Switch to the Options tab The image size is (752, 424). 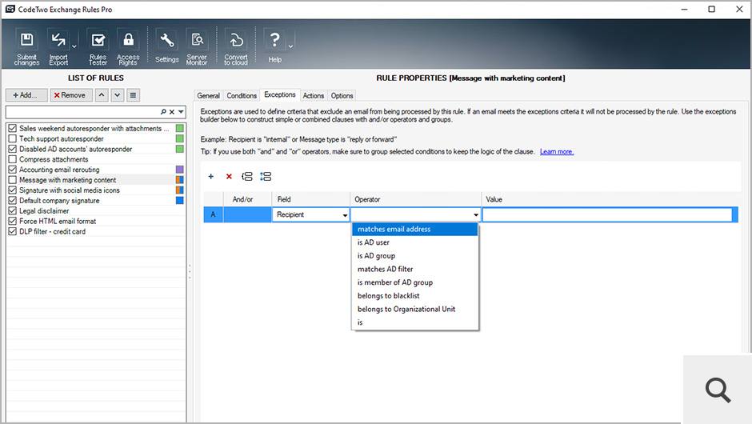(x=342, y=95)
